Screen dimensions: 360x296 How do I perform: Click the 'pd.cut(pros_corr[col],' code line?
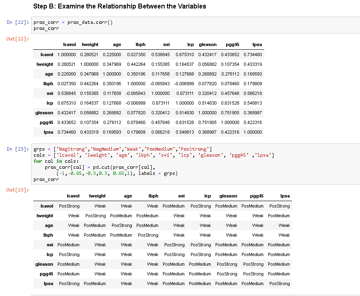(100, 167)
